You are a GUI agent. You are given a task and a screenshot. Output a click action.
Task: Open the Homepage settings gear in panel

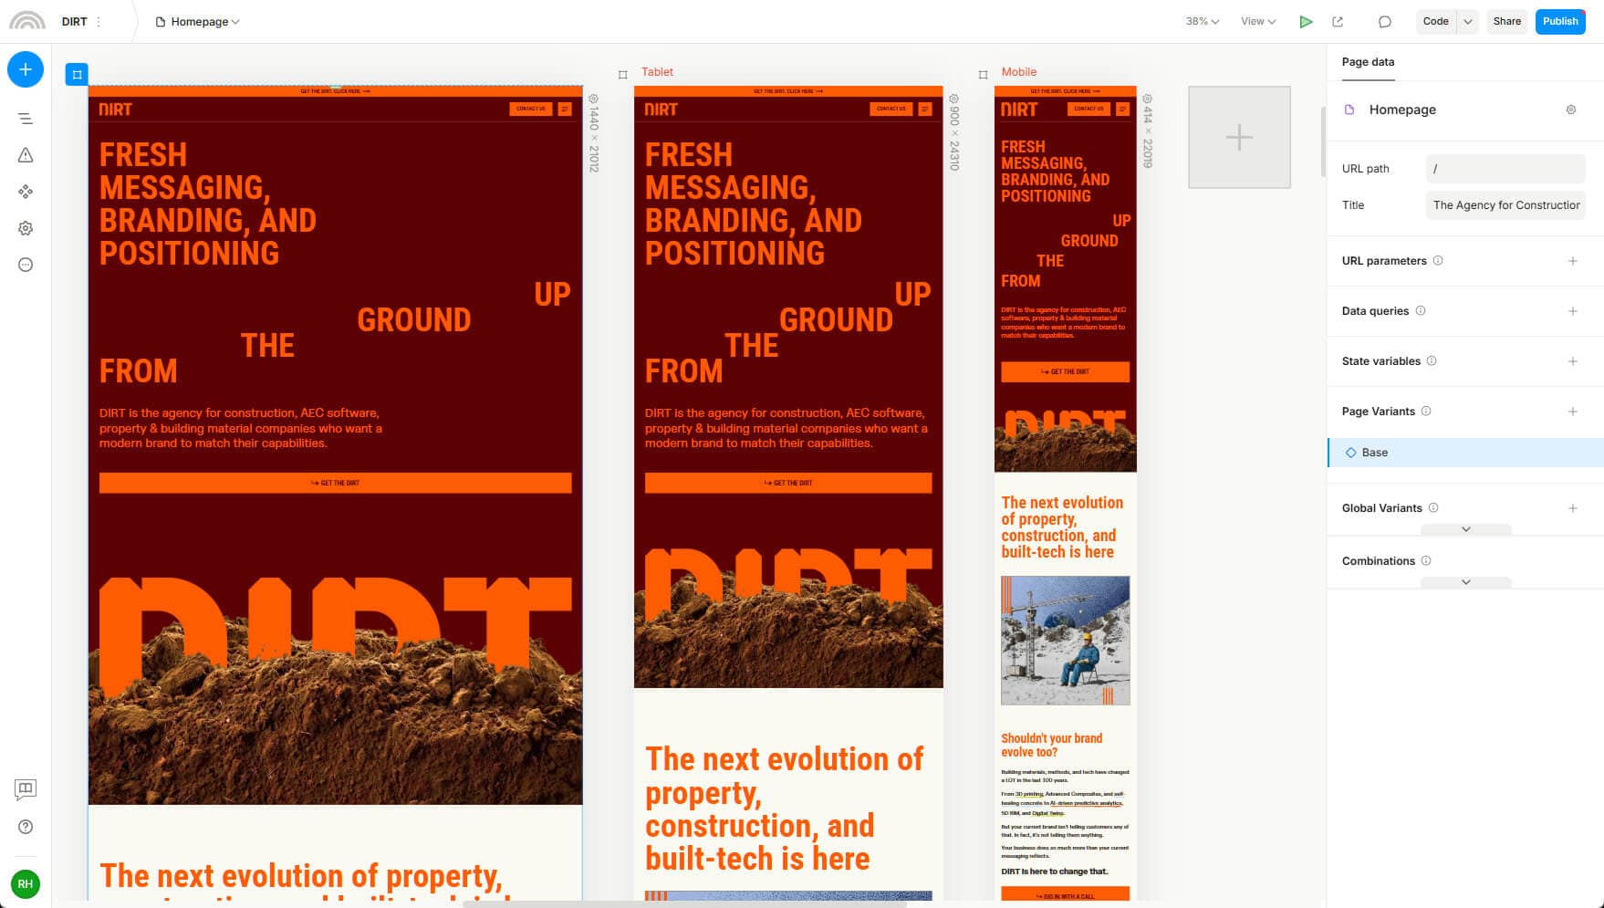click(1570, 110)
